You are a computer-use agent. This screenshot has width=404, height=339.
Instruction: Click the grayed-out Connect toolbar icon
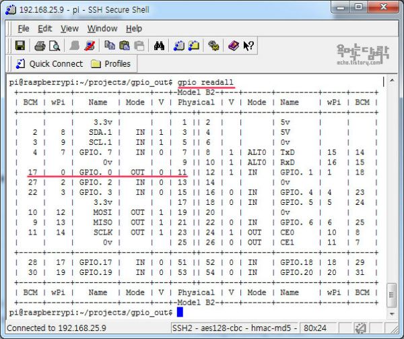click(x=74, y=46)
